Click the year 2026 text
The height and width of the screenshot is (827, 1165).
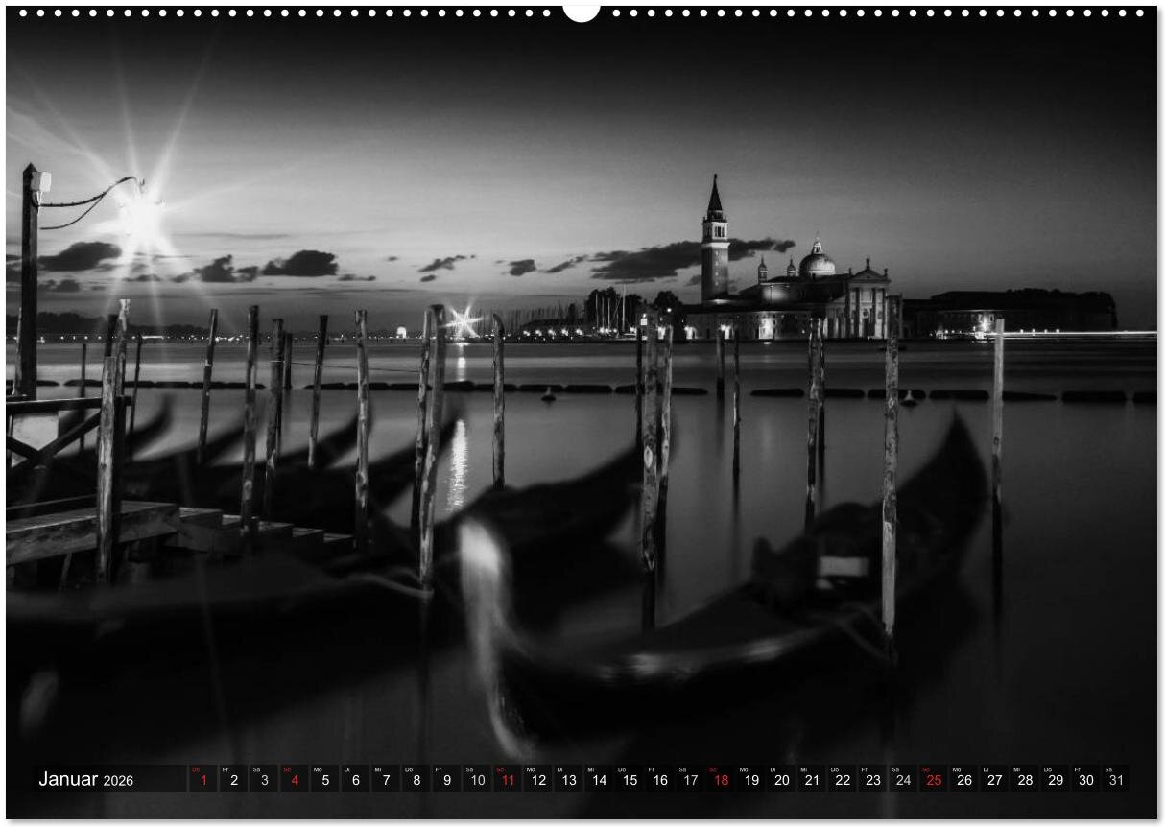(x=119, y=781)
